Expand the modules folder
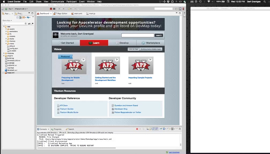 [x=4, y=53]
